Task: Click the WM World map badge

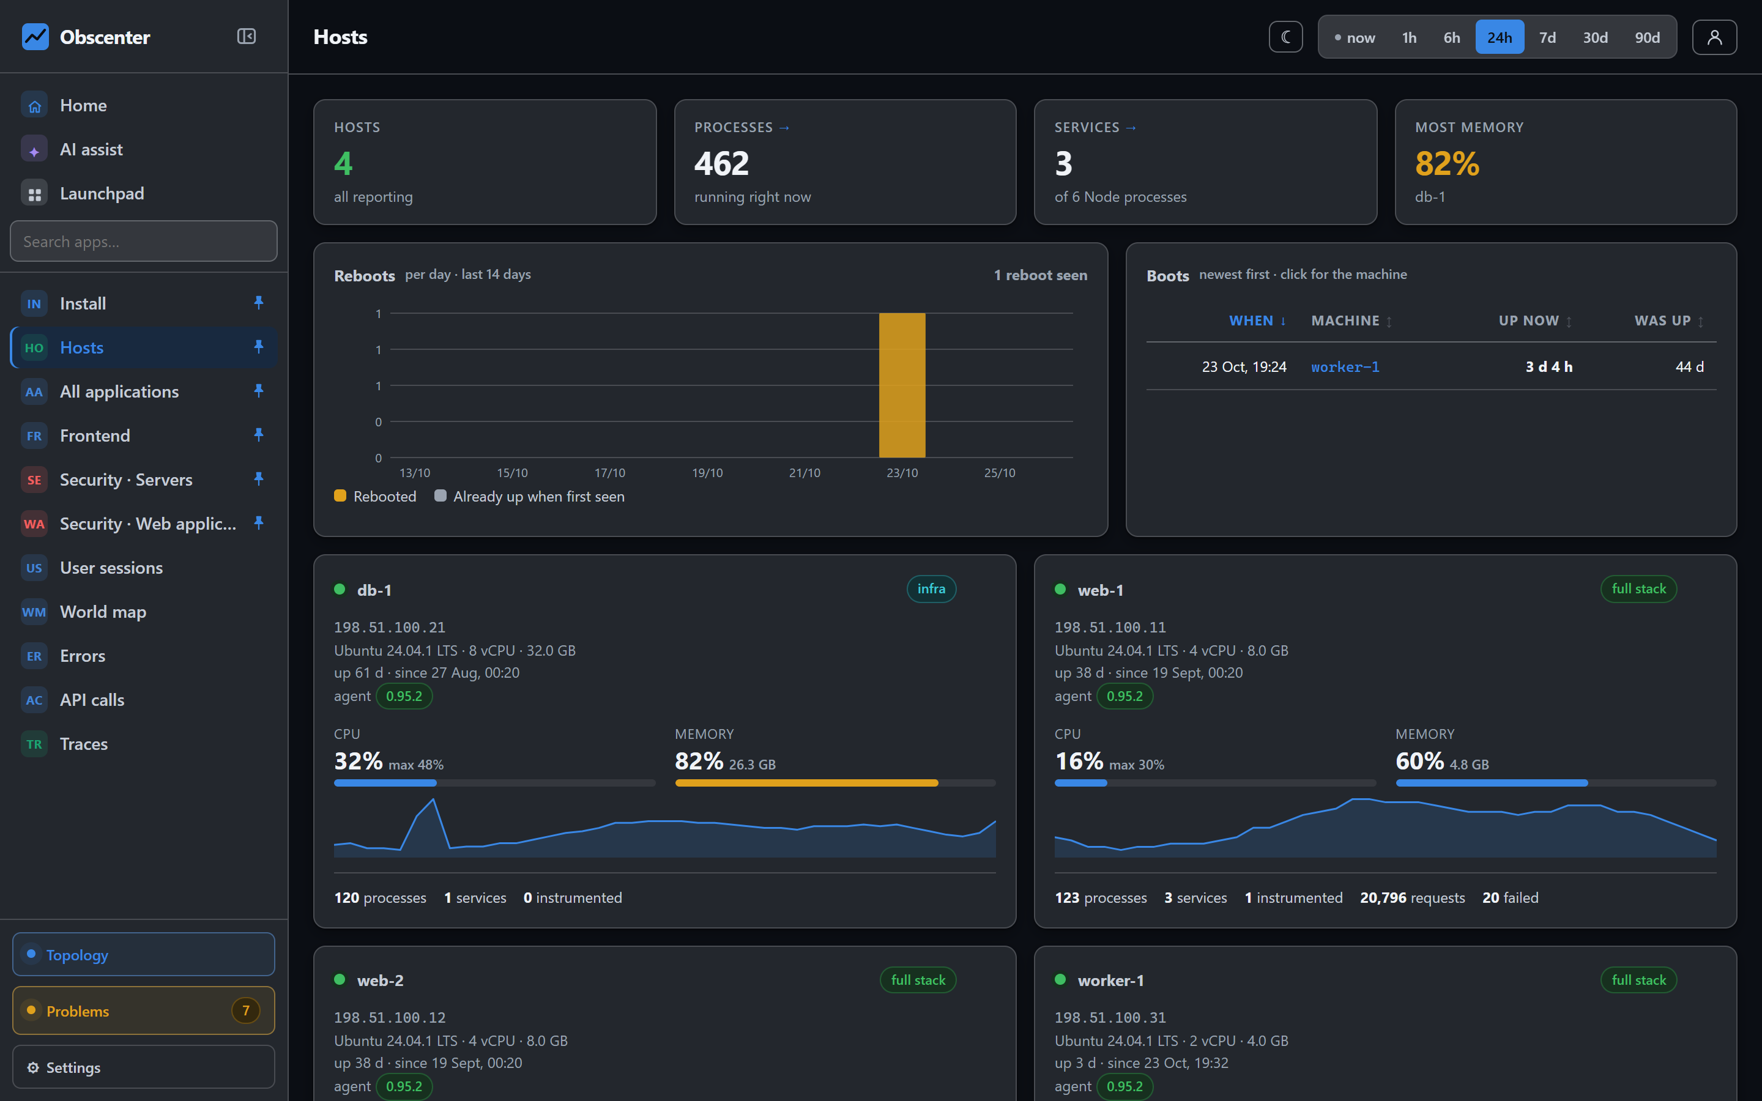Action: click(x=34, y=612)
